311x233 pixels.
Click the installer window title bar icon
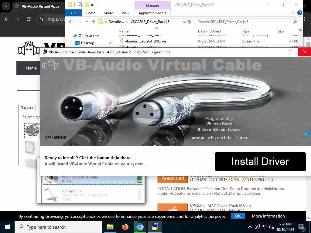(x=45, y=52)
